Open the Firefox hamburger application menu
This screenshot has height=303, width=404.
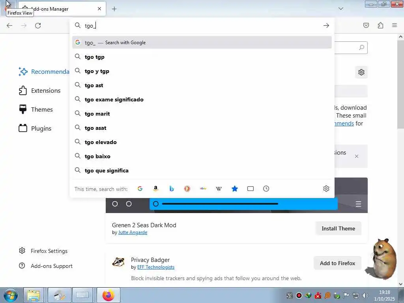tap(395, 25)
